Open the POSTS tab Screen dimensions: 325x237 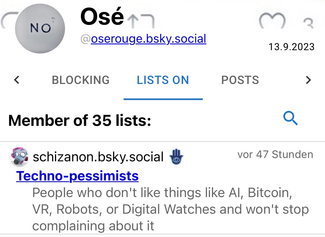[240, 80]
